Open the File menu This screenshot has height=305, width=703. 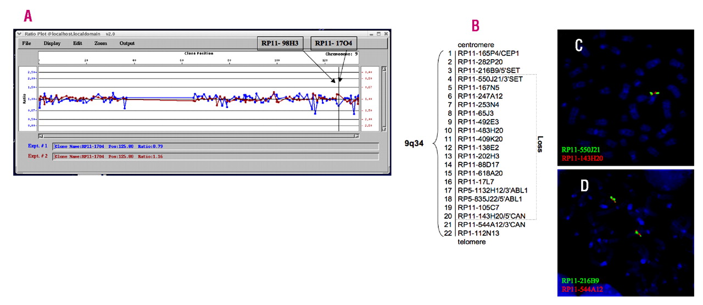tap(26, 43)
